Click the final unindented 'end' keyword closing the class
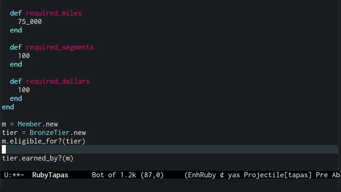This screenshot has height=192, width=341. (8, 107)
